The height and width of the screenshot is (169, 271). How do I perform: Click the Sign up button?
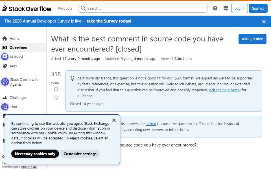[x=258, y=8]
